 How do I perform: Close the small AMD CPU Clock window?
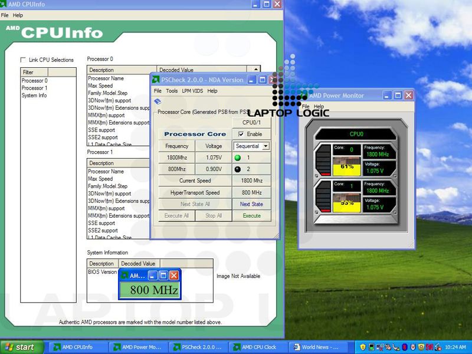174,276
